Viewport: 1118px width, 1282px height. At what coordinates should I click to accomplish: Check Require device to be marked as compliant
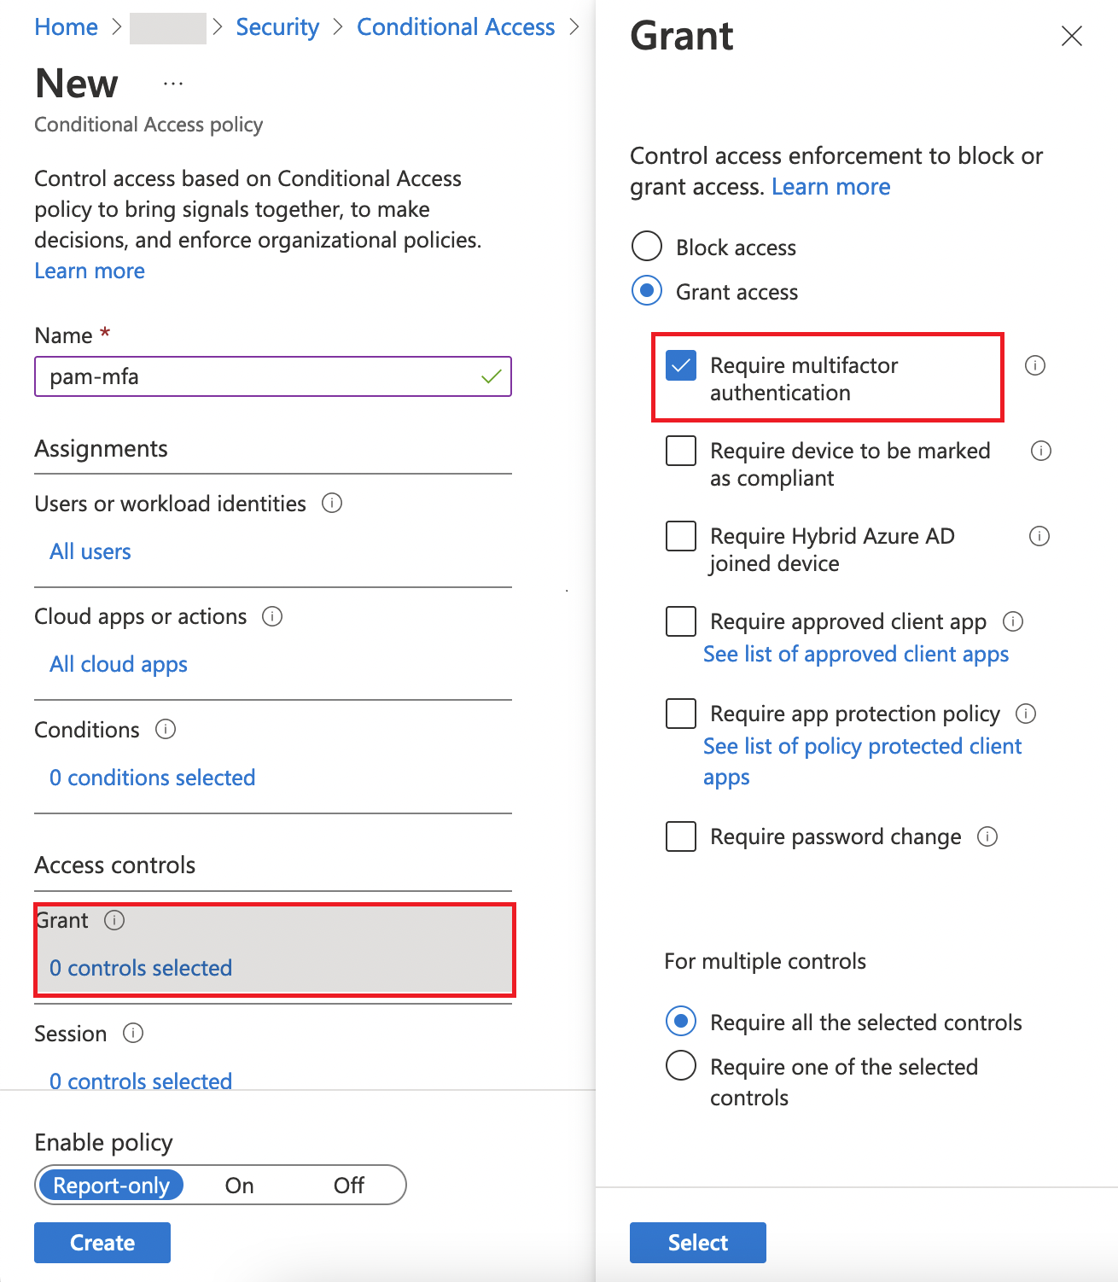coord(680,451)
